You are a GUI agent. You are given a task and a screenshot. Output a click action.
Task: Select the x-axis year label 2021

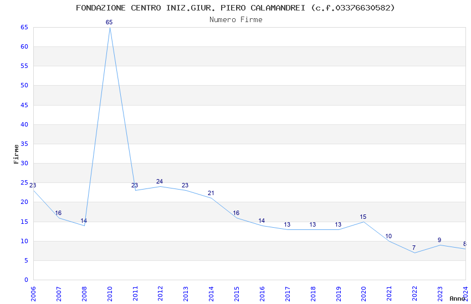(x=390, y=294)
